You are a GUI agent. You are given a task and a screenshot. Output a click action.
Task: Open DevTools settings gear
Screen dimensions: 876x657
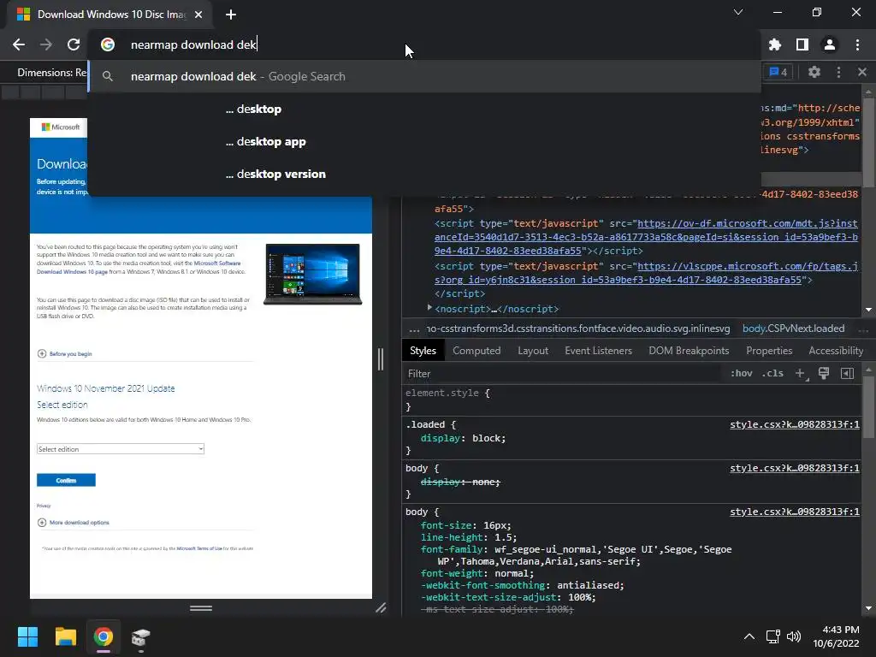(x=814, y=72)
